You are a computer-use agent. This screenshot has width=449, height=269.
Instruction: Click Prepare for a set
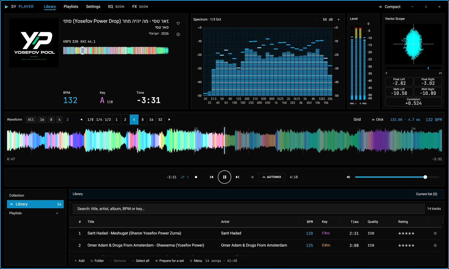point(169,261)
